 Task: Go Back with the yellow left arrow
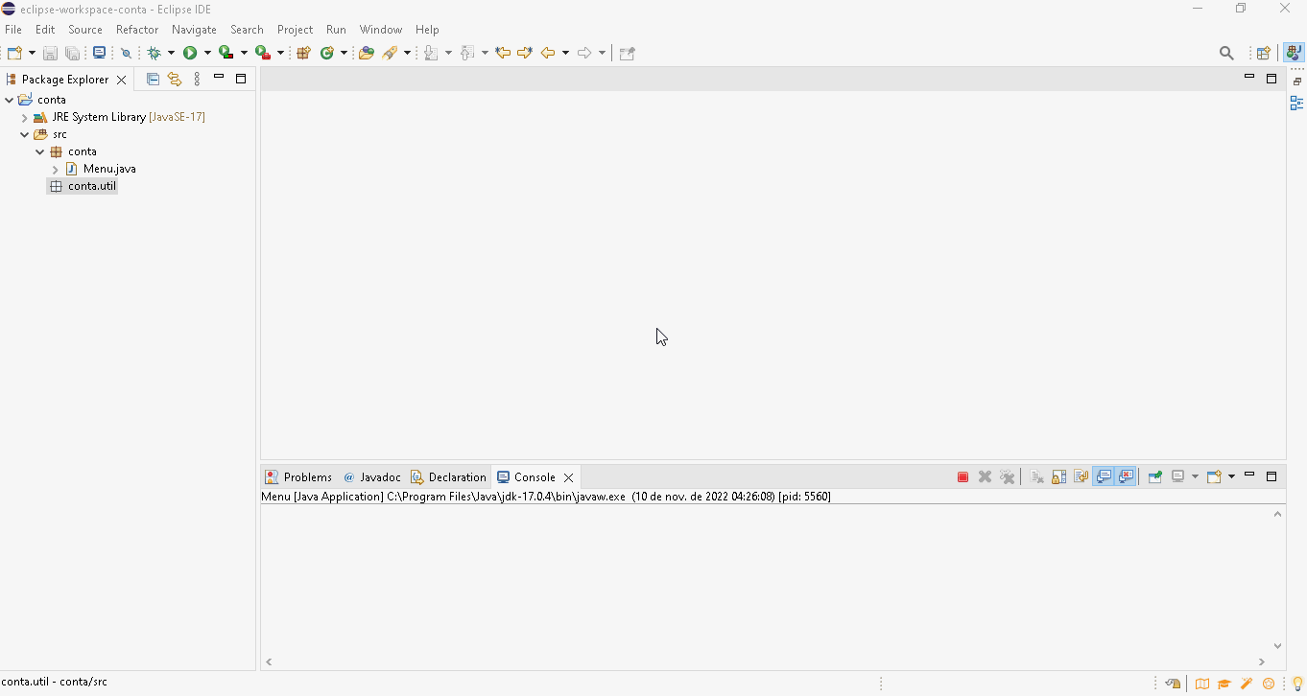tap(548, 53)
